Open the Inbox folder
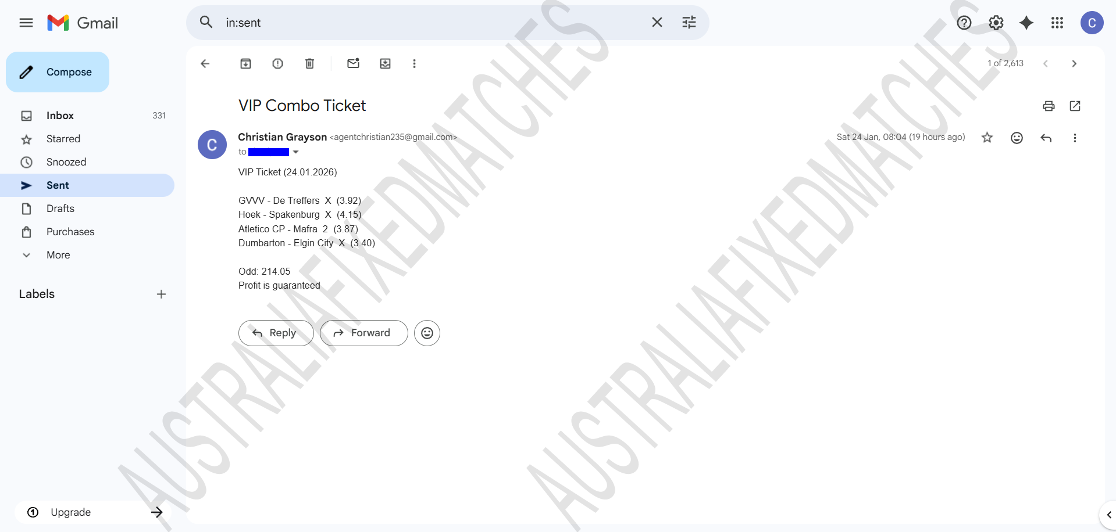Image resolution: width=1116 pixels, height=532 pixels. pos(87,116)
